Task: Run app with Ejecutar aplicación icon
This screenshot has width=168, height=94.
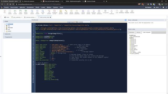Action: (x=71, y=12)
